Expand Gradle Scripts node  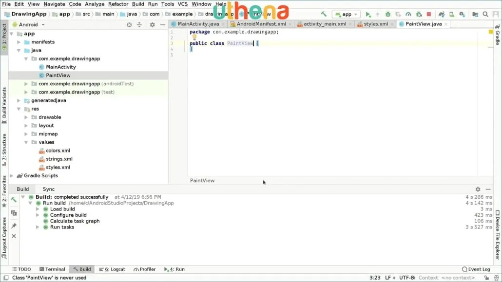click(x=12, y=176)
